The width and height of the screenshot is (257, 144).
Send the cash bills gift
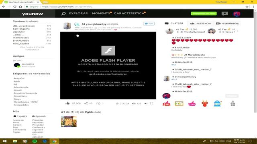coord(179,104)
